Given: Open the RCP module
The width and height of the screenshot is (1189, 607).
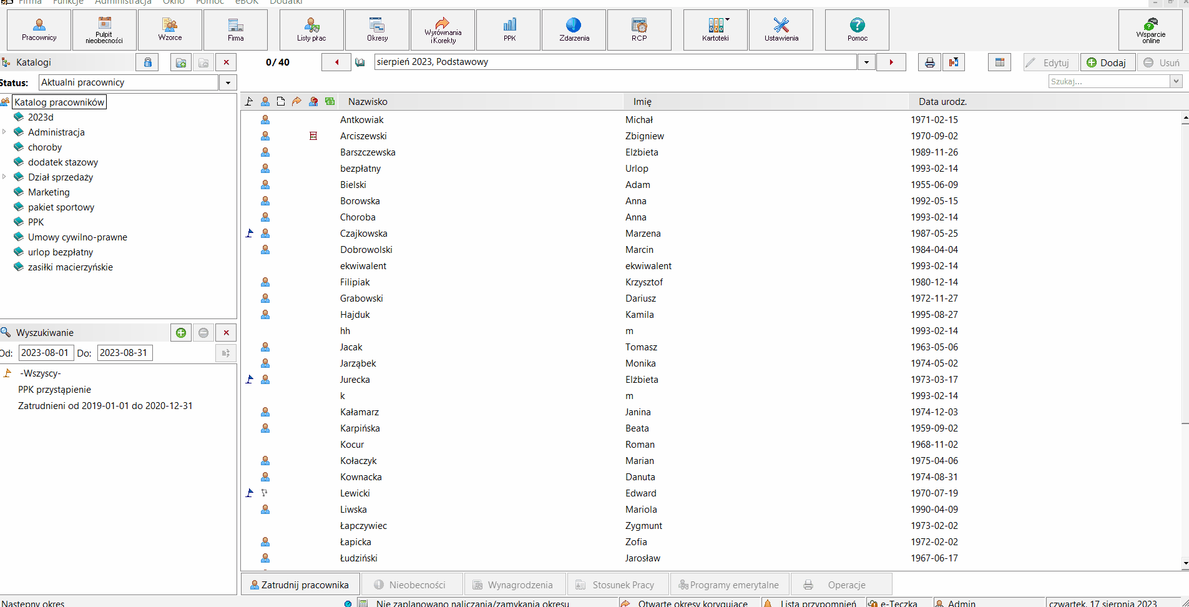Looking at the screenshot, I should 639,29.
